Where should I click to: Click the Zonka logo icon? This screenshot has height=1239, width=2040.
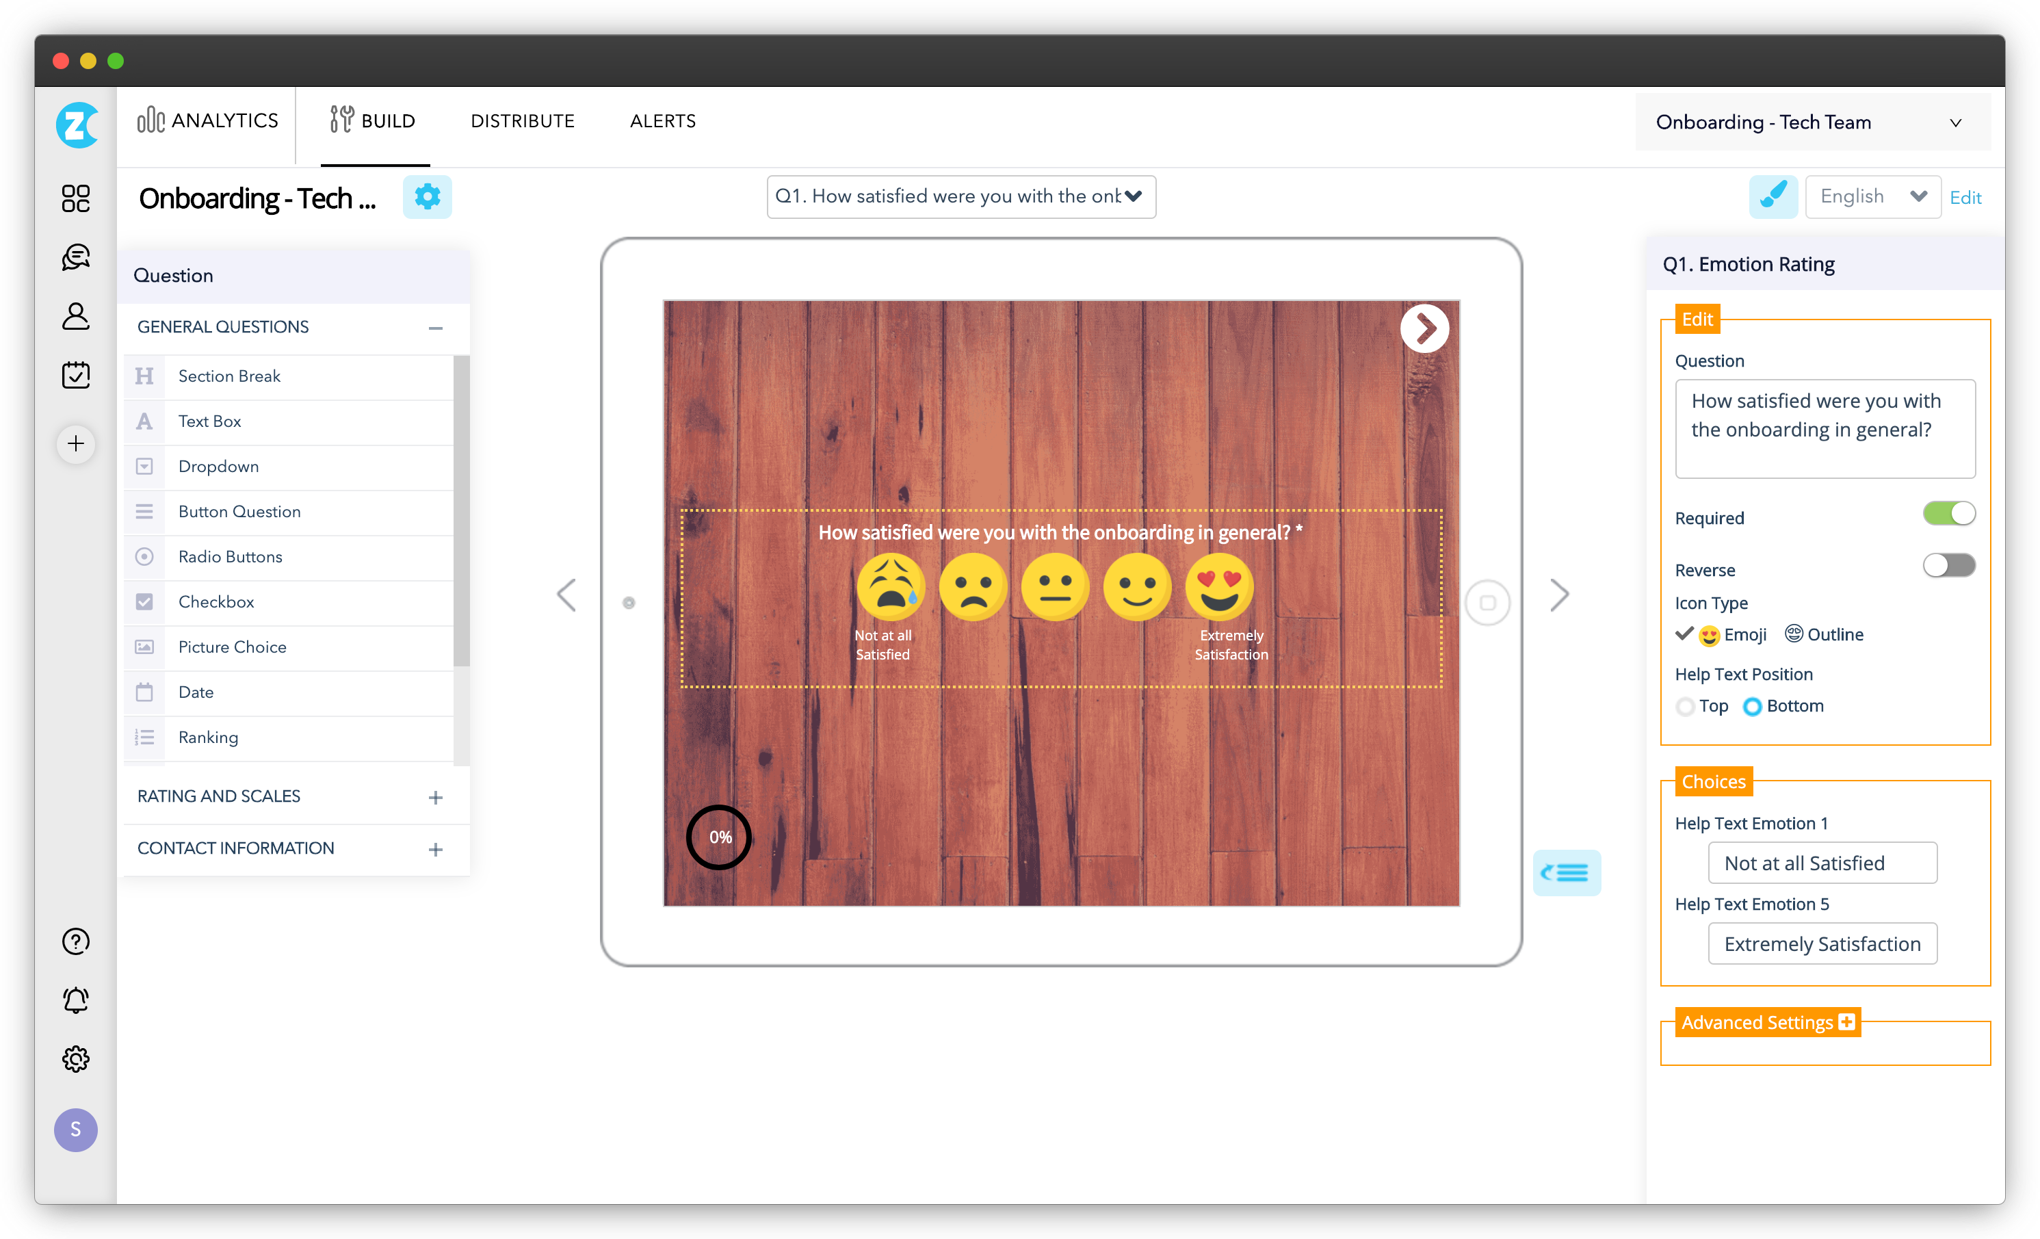tap(76, 125)
